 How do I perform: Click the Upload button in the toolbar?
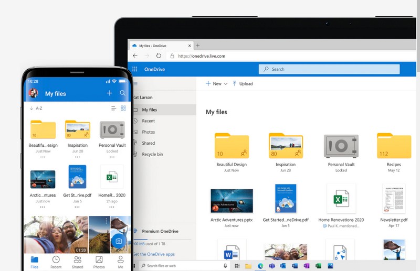[x=243, y=84]
